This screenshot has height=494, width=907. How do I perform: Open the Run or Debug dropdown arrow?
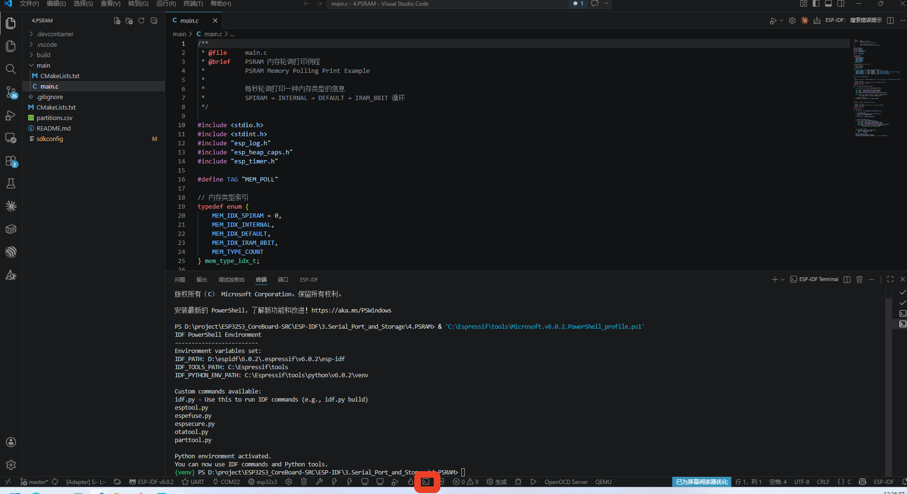(x=781, y=20)
